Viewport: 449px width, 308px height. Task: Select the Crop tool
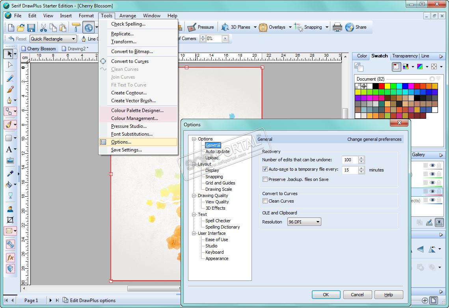(10, 220)
